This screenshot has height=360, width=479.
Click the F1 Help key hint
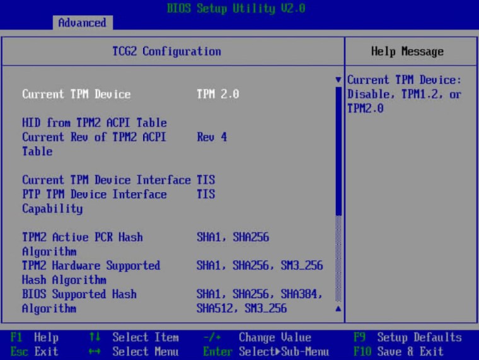[x=34, y=337]
